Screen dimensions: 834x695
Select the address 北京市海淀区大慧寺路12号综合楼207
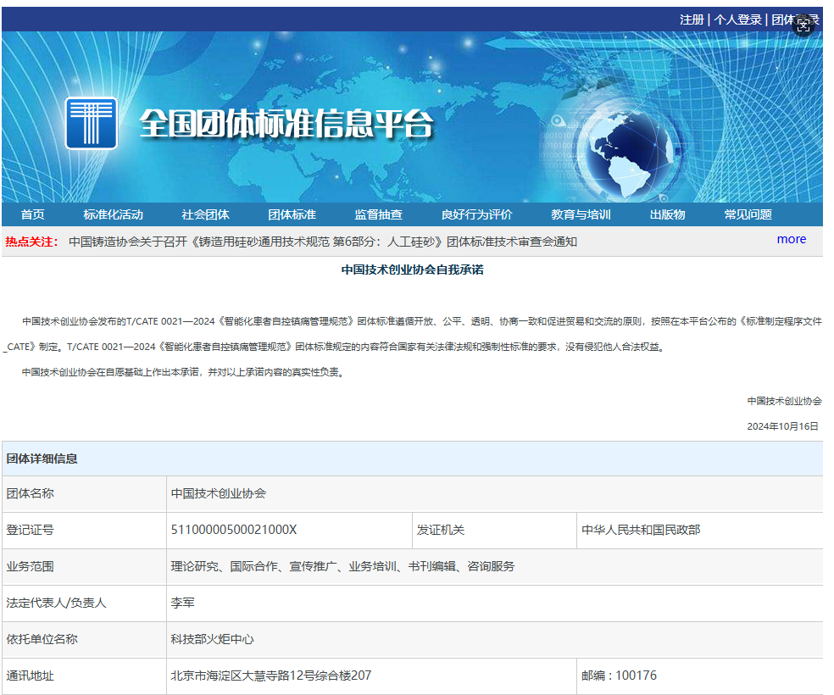point(371,676)
